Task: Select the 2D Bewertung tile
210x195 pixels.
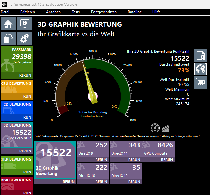Action: pyautogui.click(x=17, y=108)
